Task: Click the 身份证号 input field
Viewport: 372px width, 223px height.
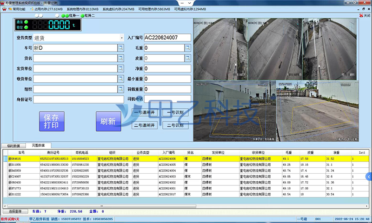Action: tap(78, 99)
